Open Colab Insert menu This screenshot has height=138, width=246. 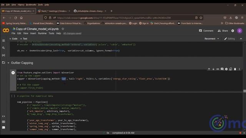coord(33,33)
